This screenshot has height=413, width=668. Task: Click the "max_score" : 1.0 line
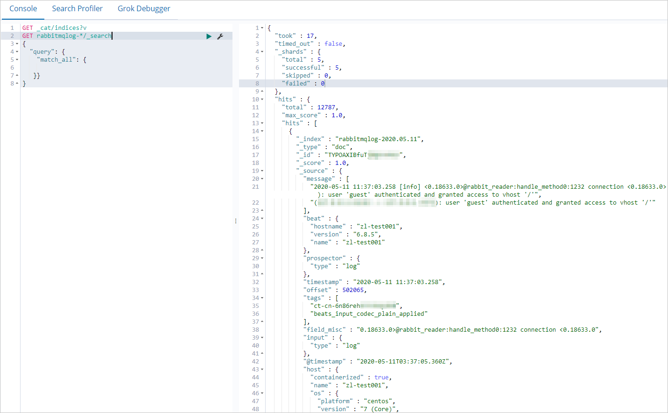click(x=314, y=115)
